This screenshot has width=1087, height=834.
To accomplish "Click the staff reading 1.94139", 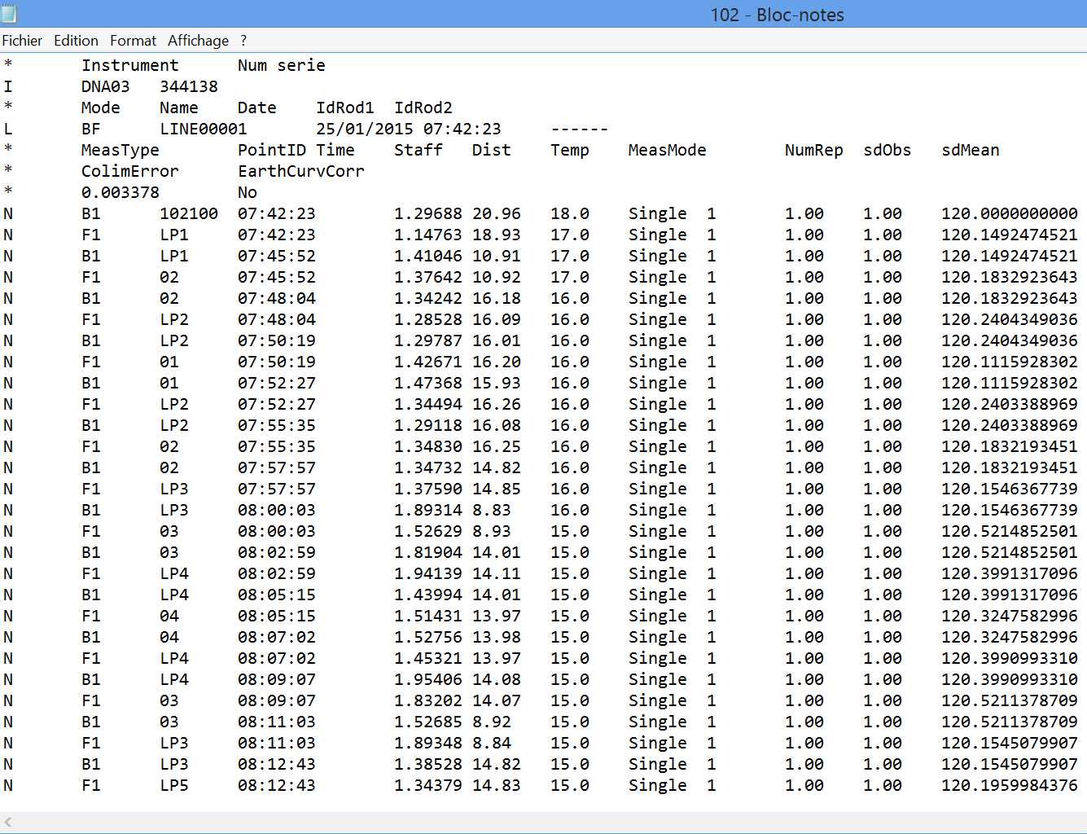I will [428, 573].
